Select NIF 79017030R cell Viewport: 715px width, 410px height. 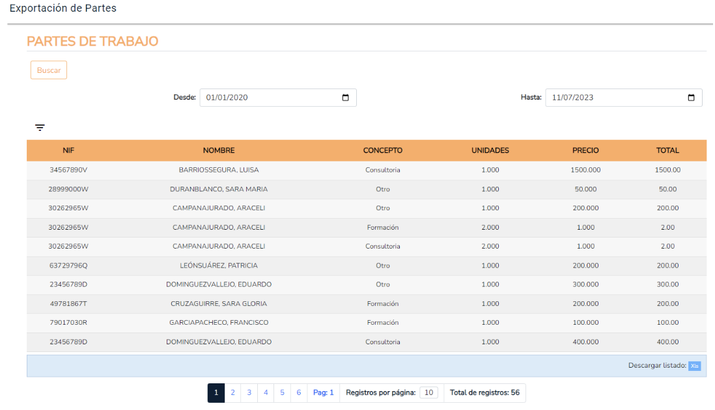(x=68, y=323)
